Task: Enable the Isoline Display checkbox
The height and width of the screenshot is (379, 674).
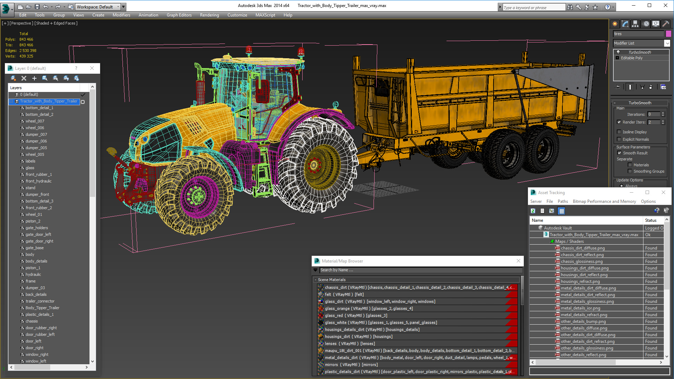Action: tap(619, 132)
